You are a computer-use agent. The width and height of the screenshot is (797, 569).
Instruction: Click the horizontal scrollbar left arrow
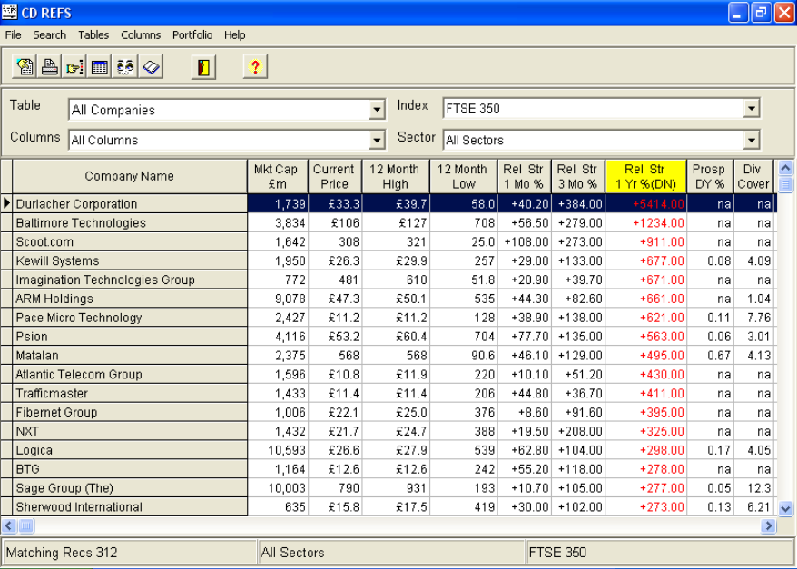(x=9, y=525)
